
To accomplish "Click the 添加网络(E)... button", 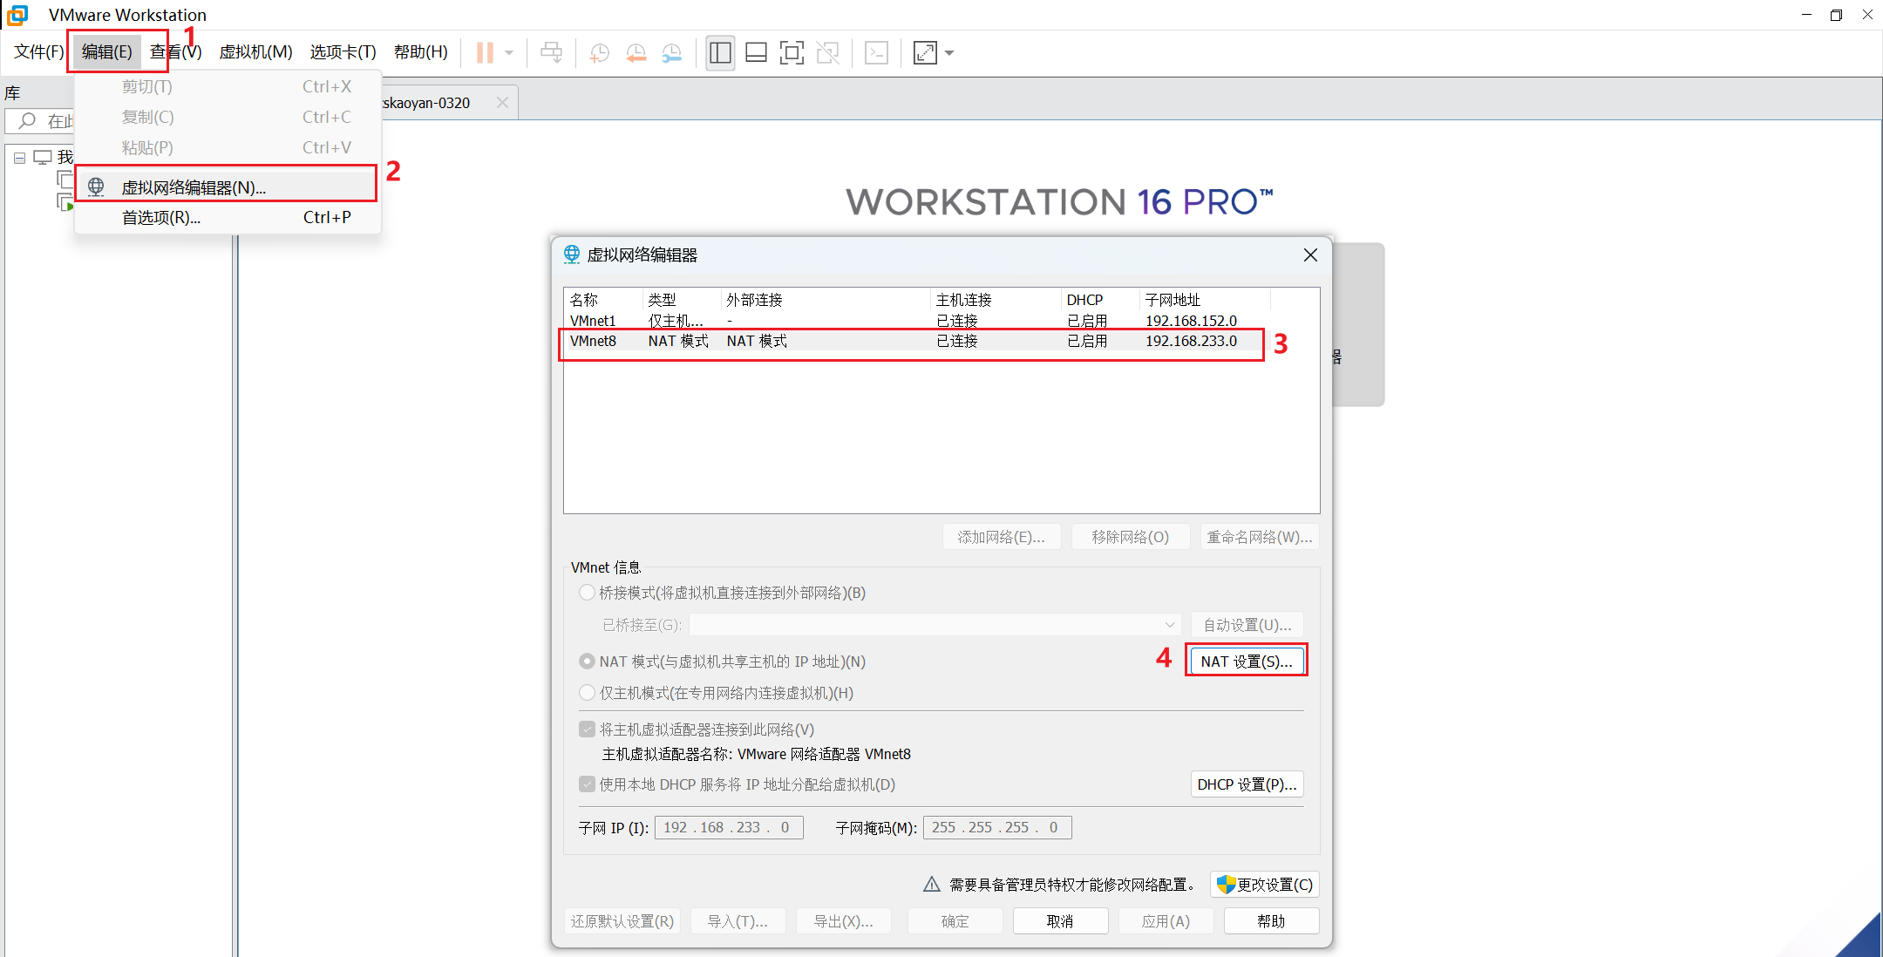I will tap(1002, 537).
